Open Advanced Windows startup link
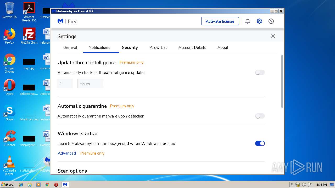 point(67,153)
